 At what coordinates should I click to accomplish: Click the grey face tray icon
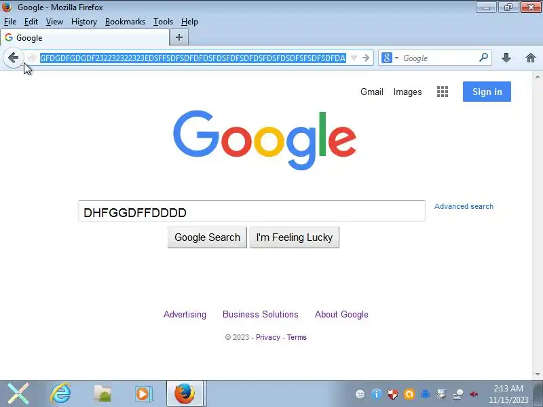(x=360, y=394)
